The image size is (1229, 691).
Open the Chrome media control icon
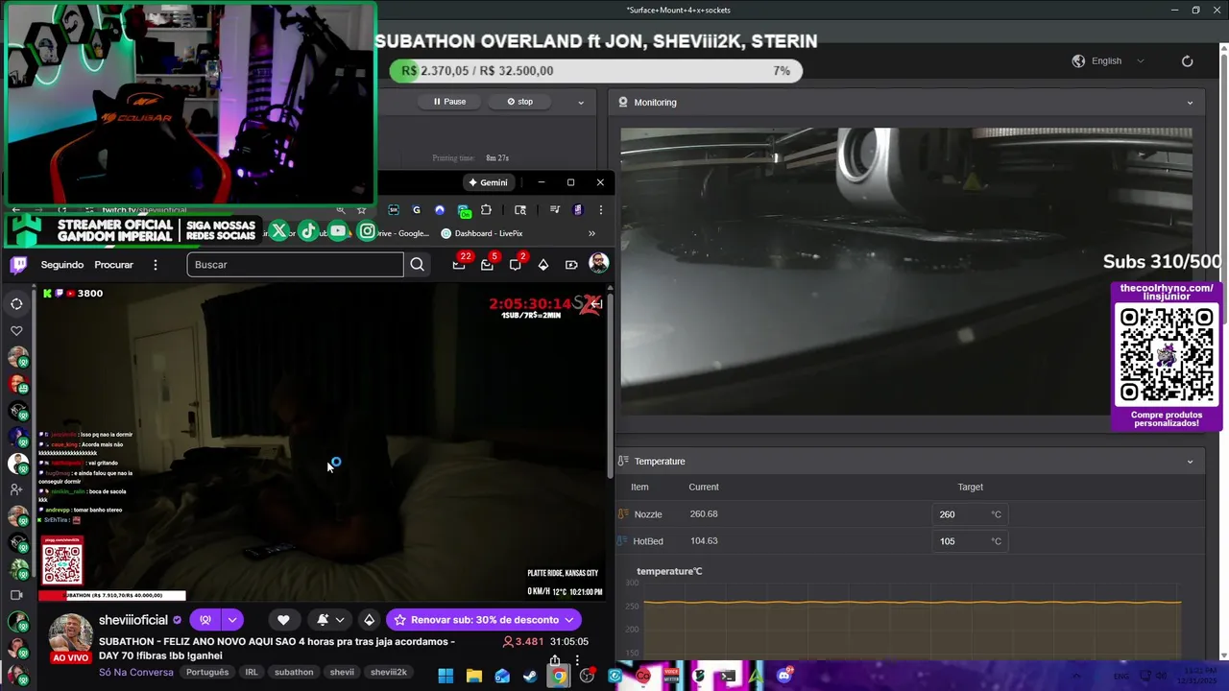pos(554,210)
